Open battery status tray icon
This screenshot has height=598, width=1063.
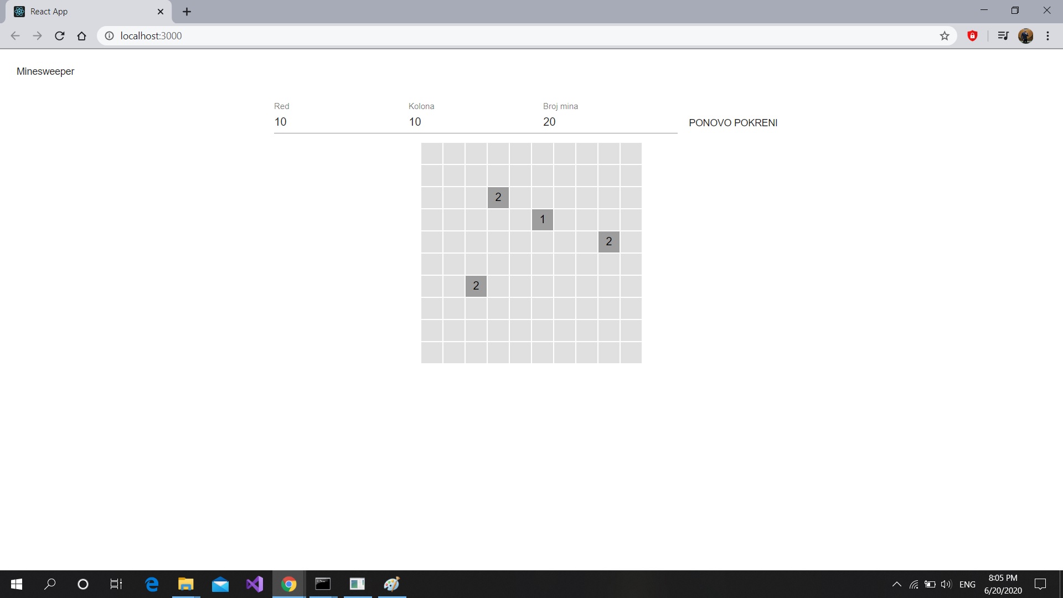point(930,584)
